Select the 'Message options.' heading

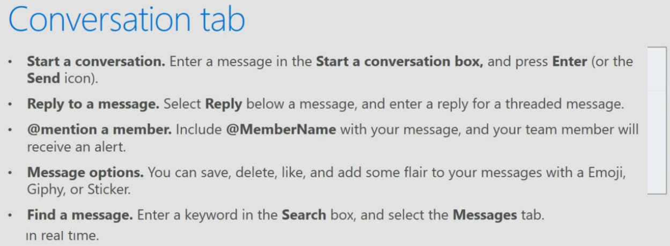coord(85,173)
